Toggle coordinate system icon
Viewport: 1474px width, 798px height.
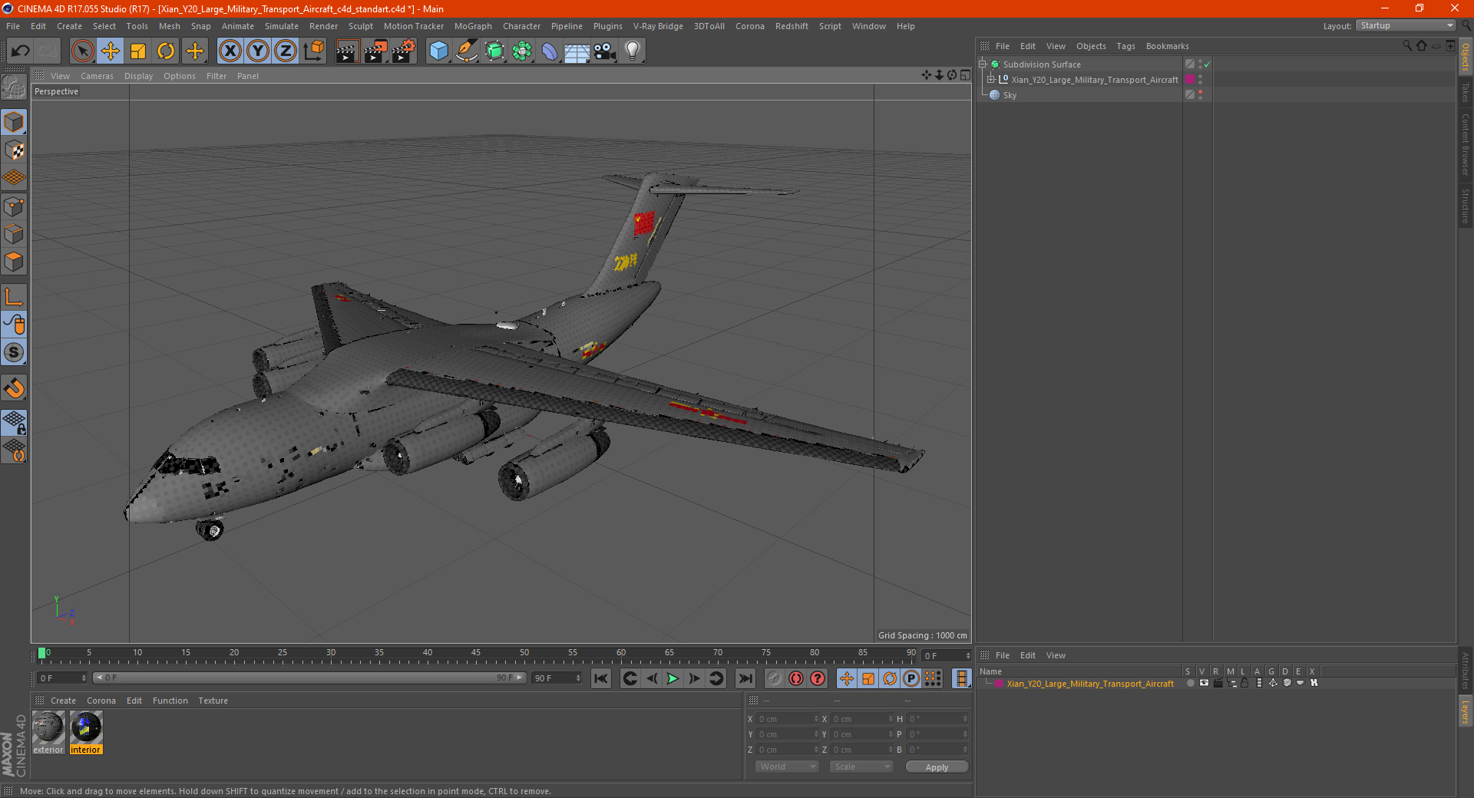[313, 51]
